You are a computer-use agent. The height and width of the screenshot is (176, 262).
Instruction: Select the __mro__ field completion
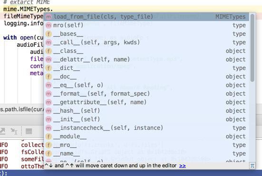click(146, 145)
